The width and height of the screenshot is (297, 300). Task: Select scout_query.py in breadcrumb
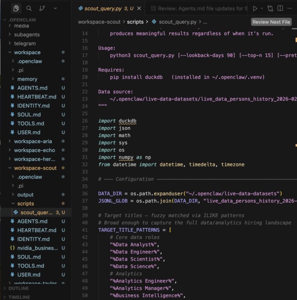tap(178, 22)
